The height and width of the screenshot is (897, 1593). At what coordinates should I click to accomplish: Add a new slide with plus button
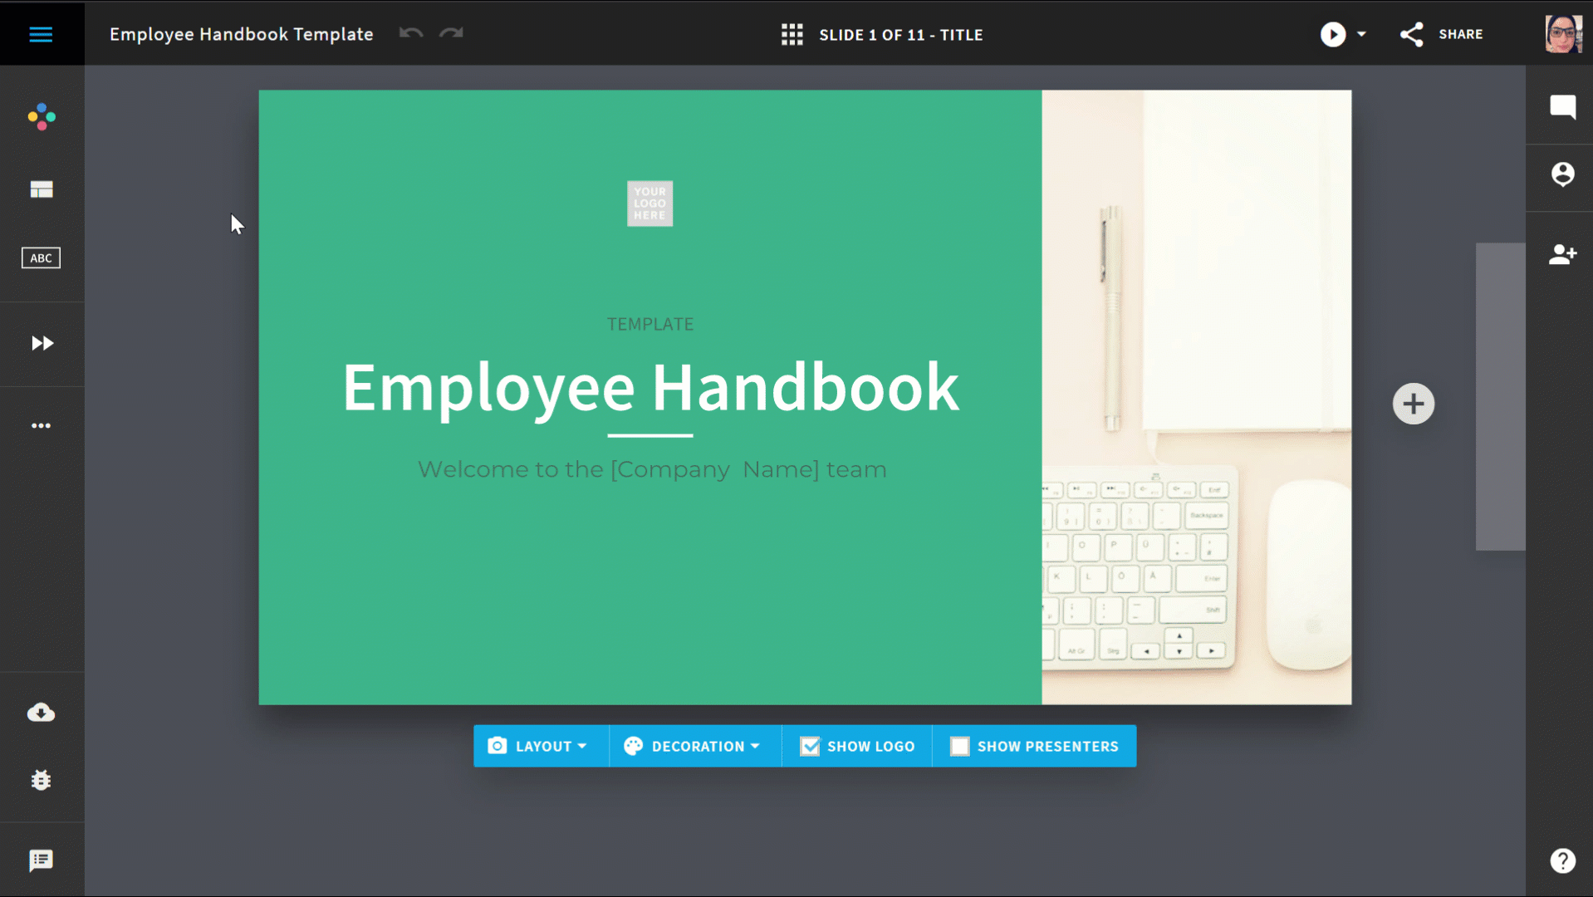(x=1413, y=404)
